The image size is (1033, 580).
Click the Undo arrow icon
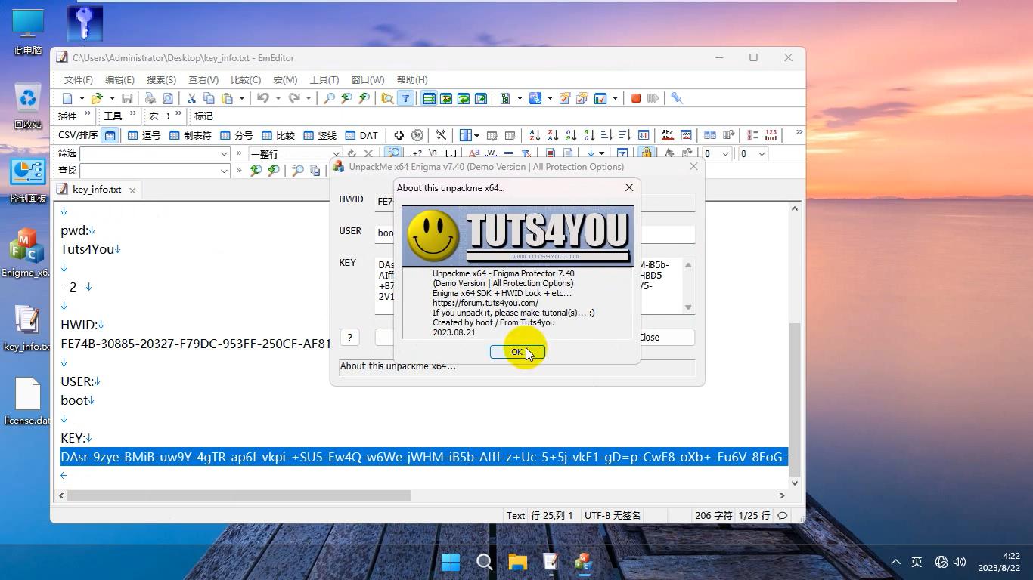[x=263, y=98]
